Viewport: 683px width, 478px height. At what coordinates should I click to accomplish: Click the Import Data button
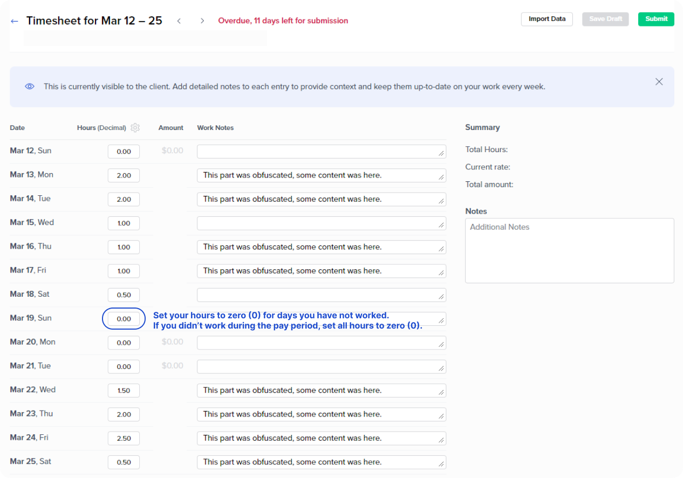(547, 19)
